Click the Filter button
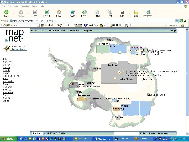The width and height of the screenshot is (189, 142). [143, 133]
